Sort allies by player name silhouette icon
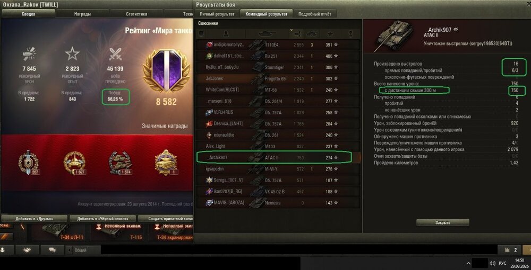The width and height of the screenshot is (531, 270). tap(226, 34)
